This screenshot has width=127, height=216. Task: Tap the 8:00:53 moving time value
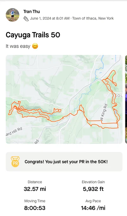coord(35,208)
